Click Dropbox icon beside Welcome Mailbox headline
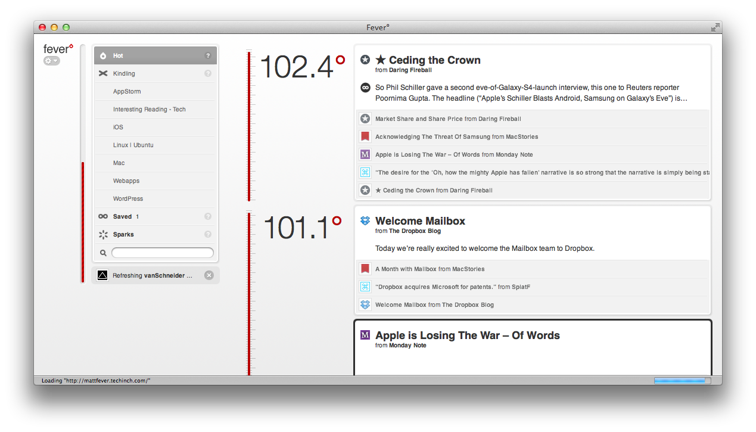Screen dimensions: 756x432 click(x=365, y=220)
